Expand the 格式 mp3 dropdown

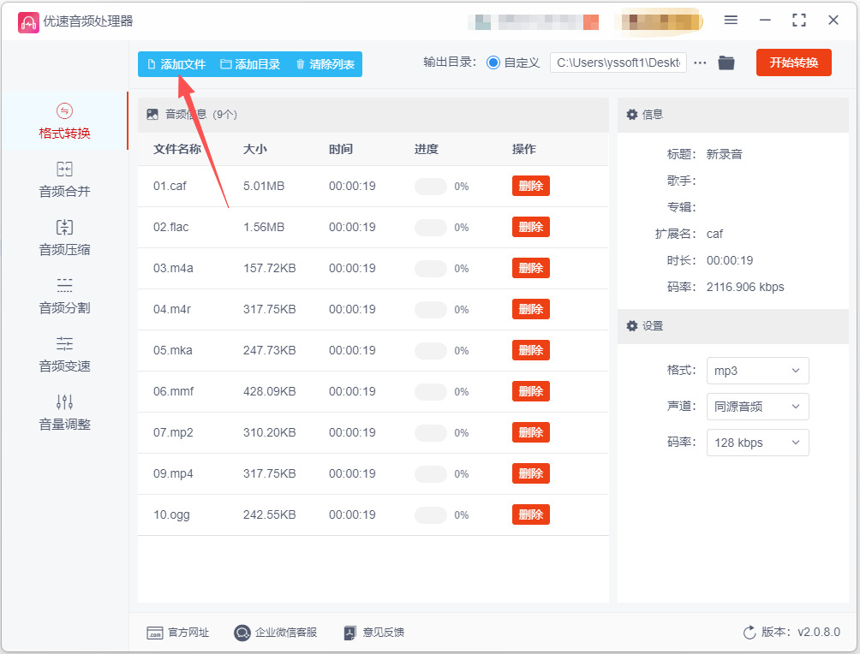pos(757,371)
